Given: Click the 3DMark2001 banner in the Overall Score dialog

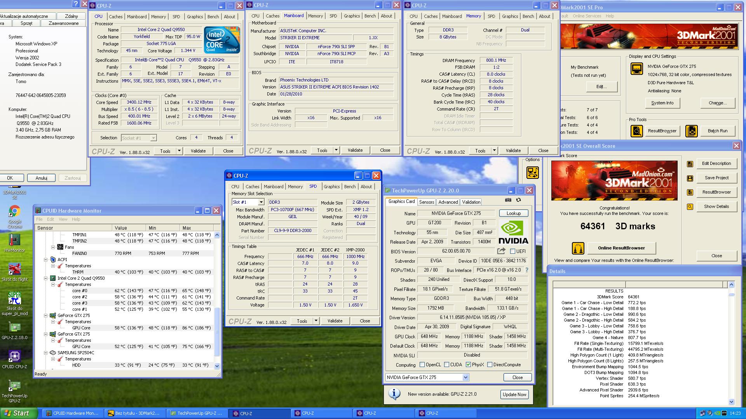Looking at the screenshot, I should click(614, 181).
